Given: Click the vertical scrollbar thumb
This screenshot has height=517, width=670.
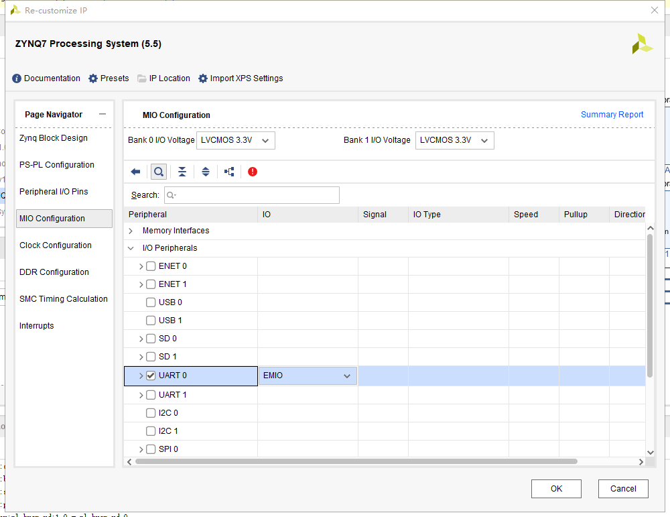Looking at the screenshot, I should click(x=651, y=306).
